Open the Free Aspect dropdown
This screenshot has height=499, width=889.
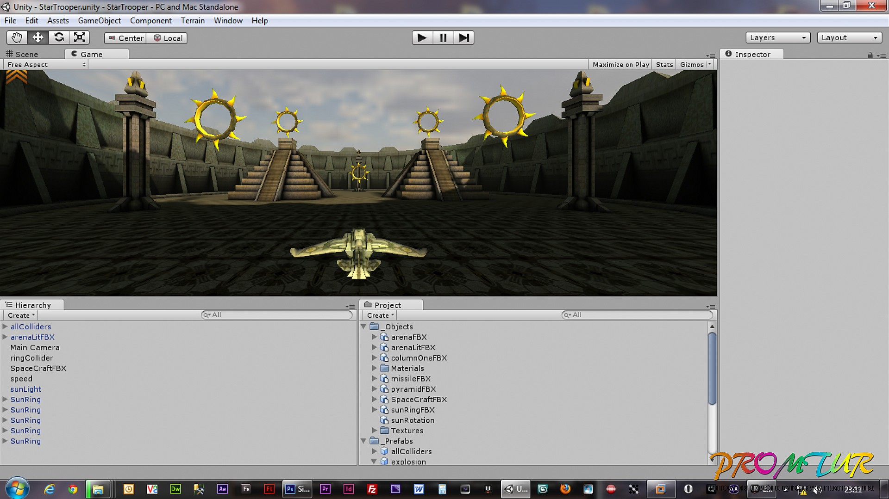[x=46, y=65]
